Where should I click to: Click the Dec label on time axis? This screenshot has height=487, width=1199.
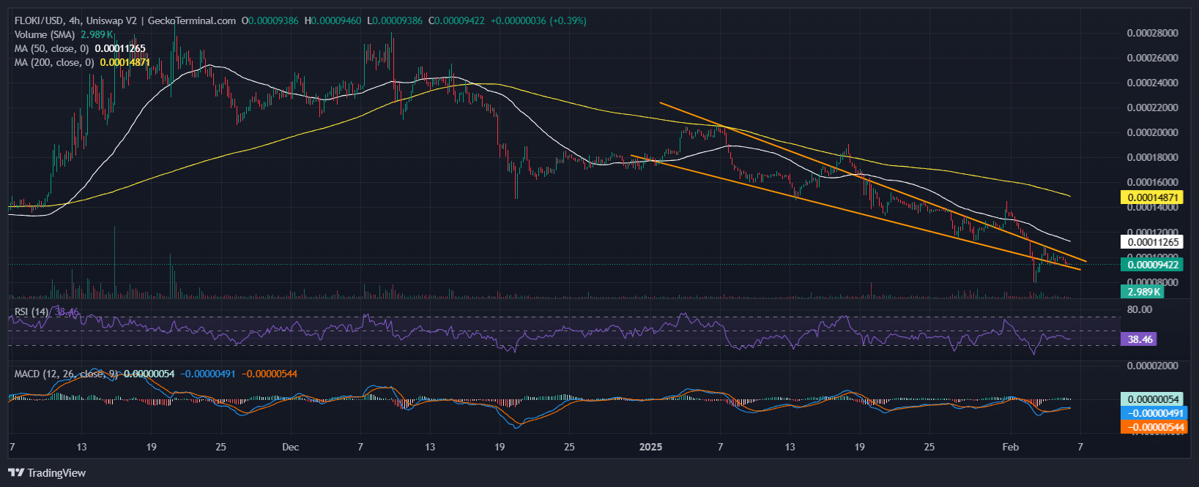(290, 447)
